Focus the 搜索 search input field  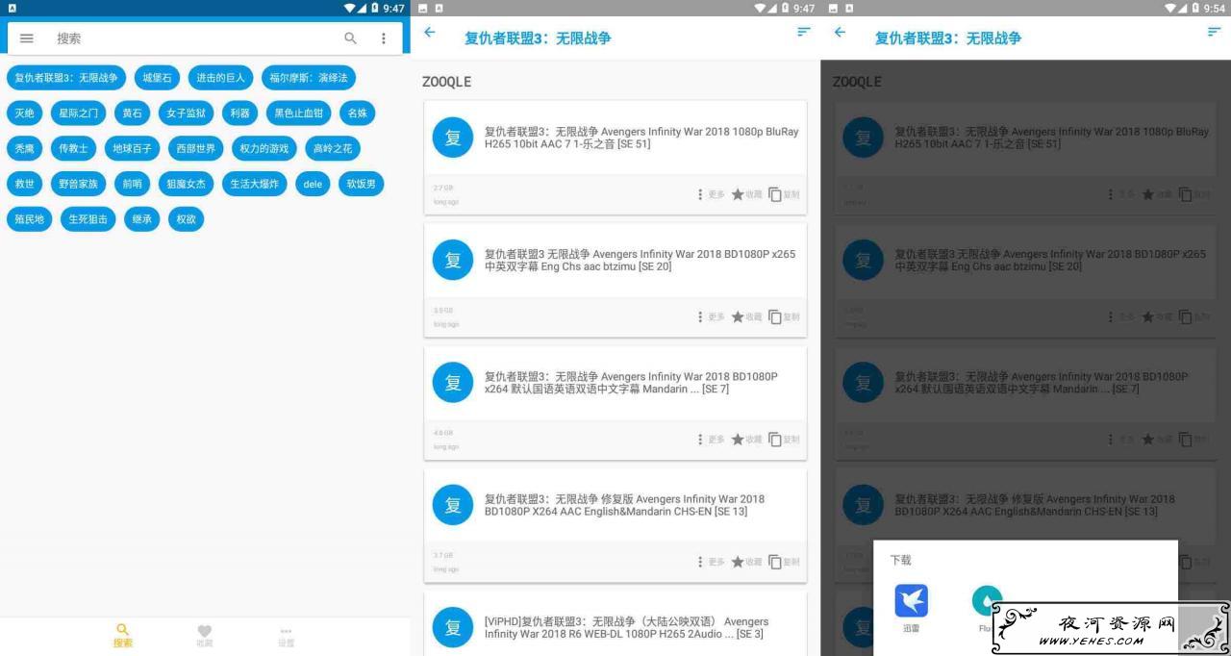(192, 38)
